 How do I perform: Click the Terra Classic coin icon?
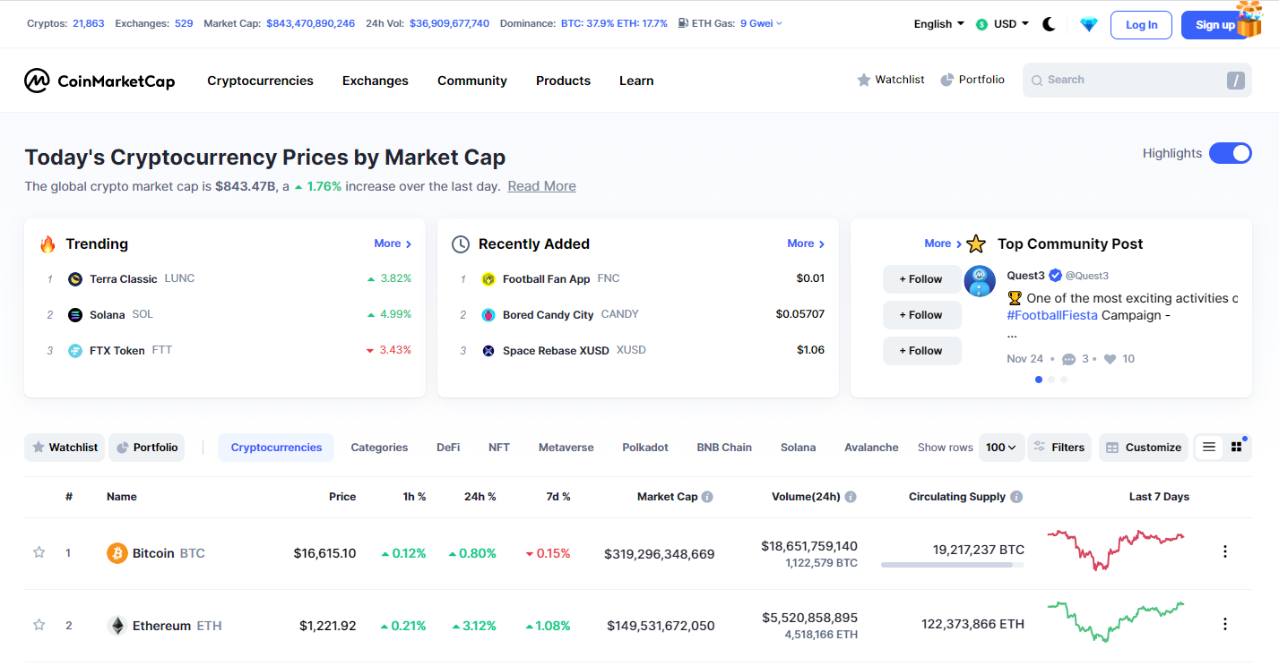pyautogui.click(x=75, y=279)
